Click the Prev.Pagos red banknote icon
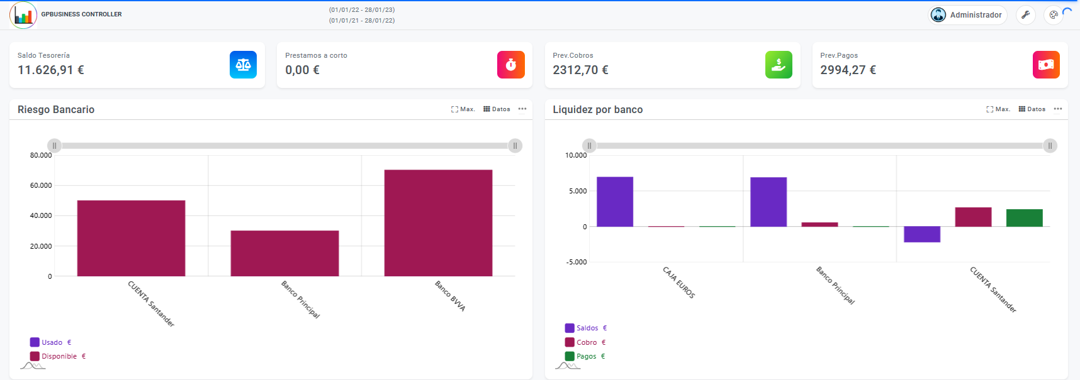This screenshot has width=1080, height=380. [1046, 65]
